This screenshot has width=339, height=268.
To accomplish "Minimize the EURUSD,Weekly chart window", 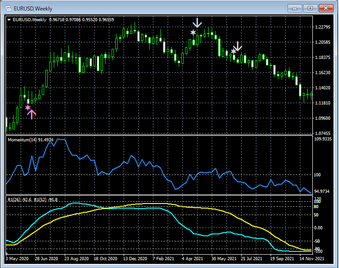I will 295,8.
